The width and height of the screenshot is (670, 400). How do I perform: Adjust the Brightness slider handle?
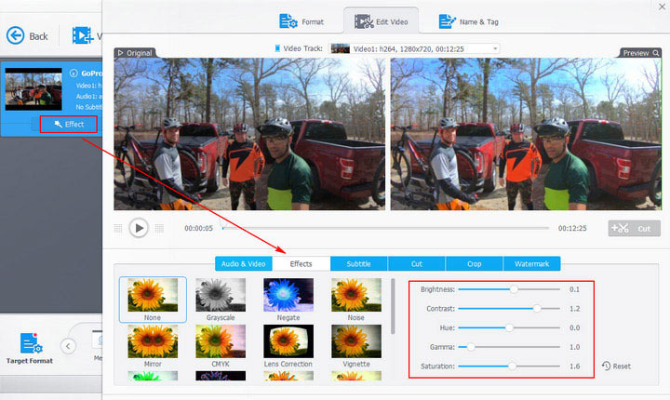[x=514, y=289]
